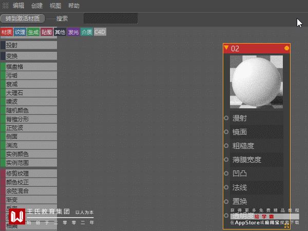
Task: Add a 随机颜色 texture node
Action: (29, 110)
